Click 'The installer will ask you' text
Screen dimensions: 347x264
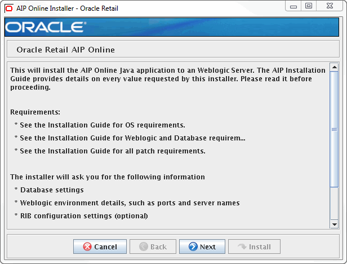click(108, 177)
